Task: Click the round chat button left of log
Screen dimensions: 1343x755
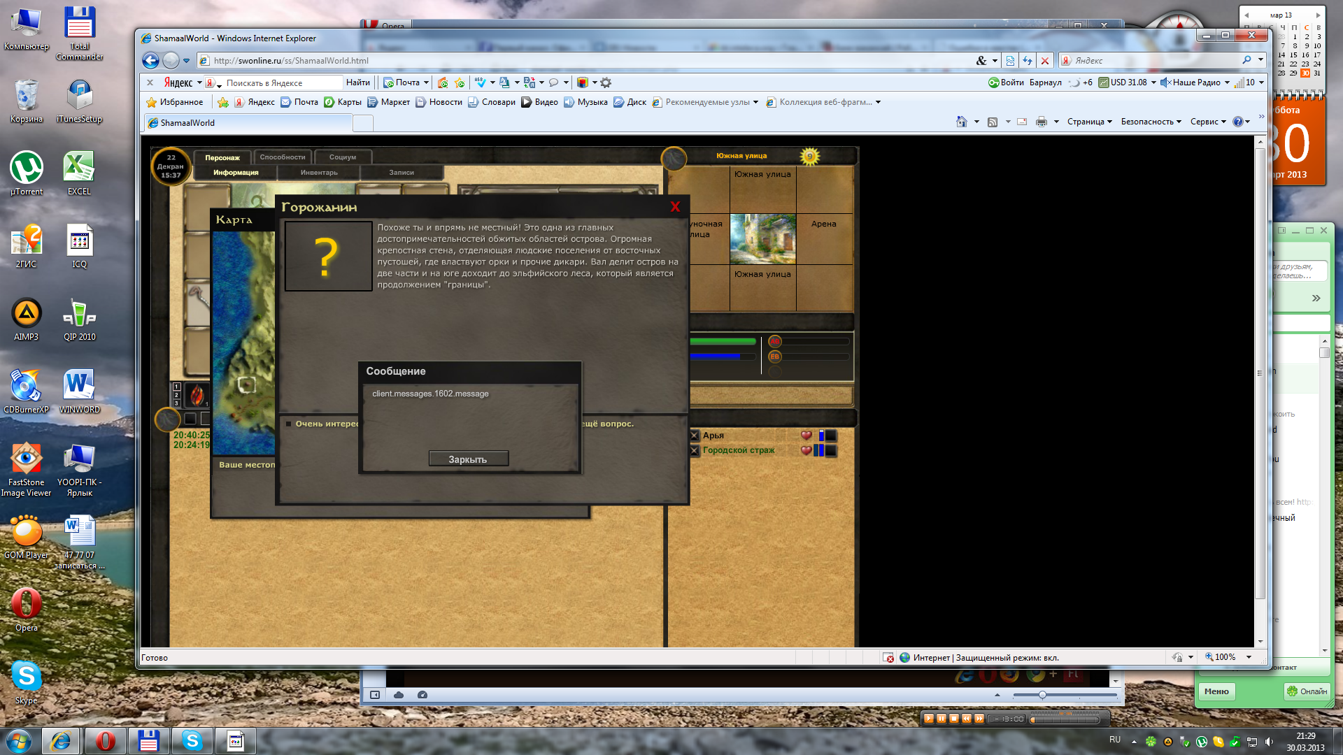Action: point(167,419)
